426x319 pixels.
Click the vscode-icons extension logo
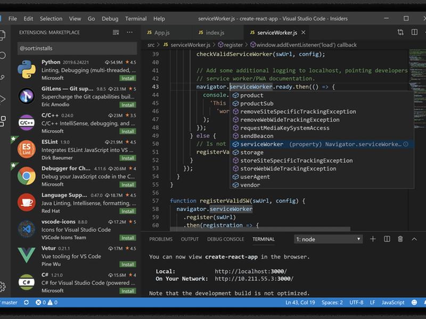(26, 229)
